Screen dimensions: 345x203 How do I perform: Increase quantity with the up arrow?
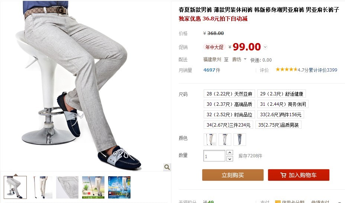tap(229, 153)
